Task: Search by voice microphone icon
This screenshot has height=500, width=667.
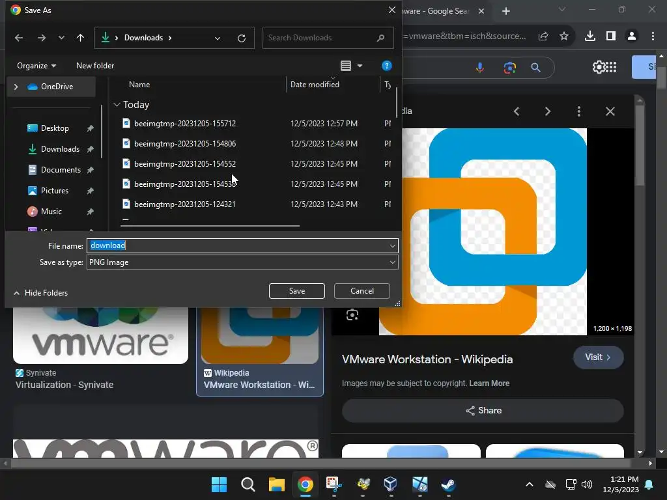Action: click(x=480, y=68)
